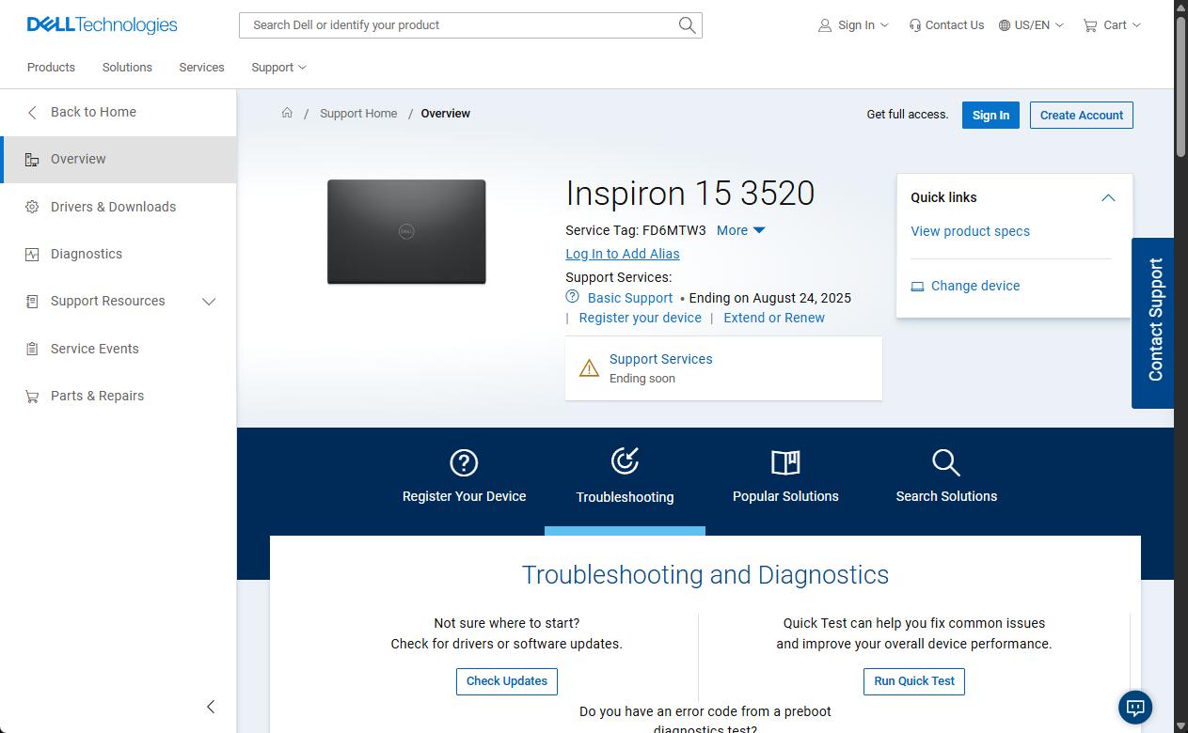Click the shopping cart icon
This screenshot has height=733, width=1188.
(1090, 25)
